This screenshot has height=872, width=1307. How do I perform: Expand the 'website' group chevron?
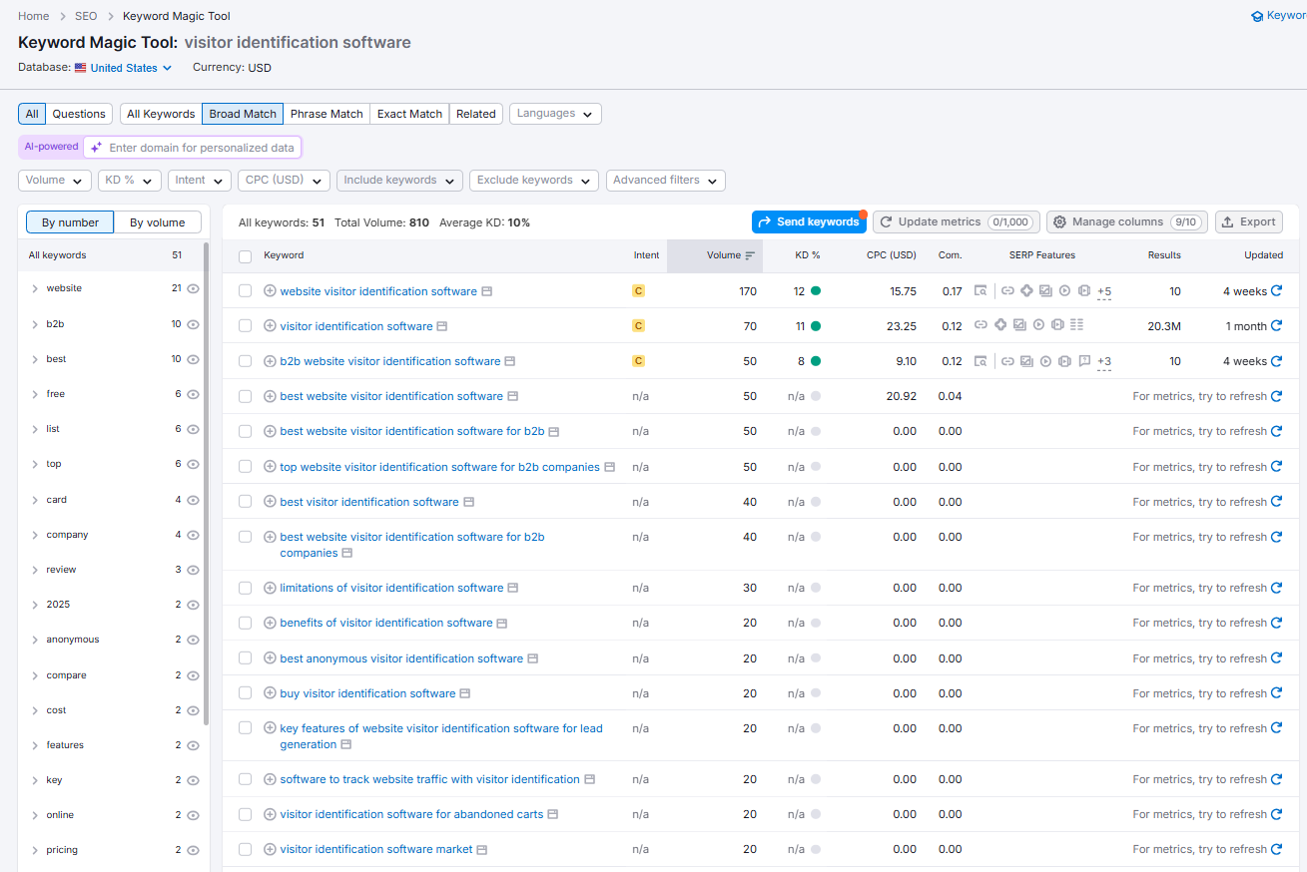[x=35, y=288]
